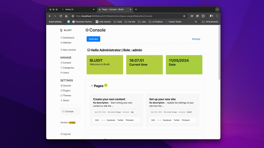Screen dimensions: 264x148
Task: Click the site info icon in address bar
Action: [73, 16]
